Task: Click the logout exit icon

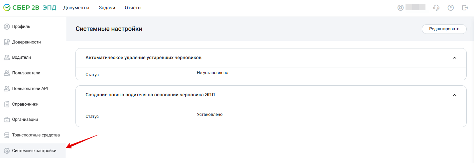Action: 465,8
